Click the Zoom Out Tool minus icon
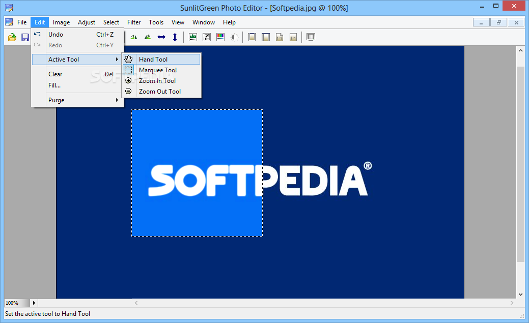529x323 pixels. pos(128,91)
